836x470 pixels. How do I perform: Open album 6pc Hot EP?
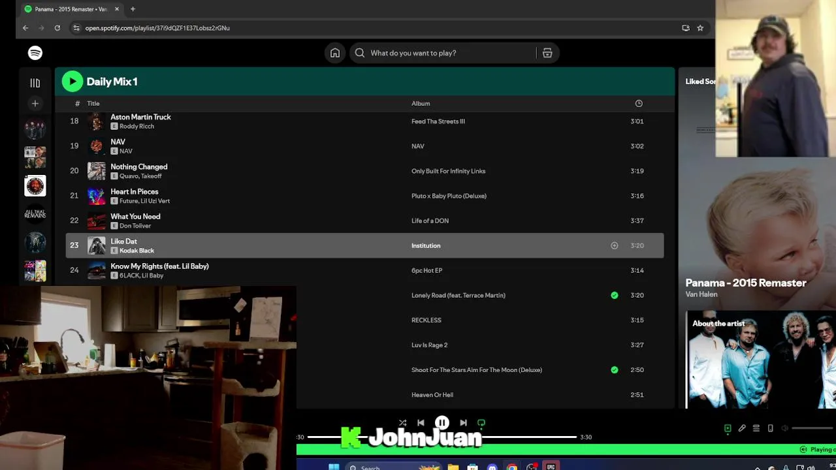(426, 270)
